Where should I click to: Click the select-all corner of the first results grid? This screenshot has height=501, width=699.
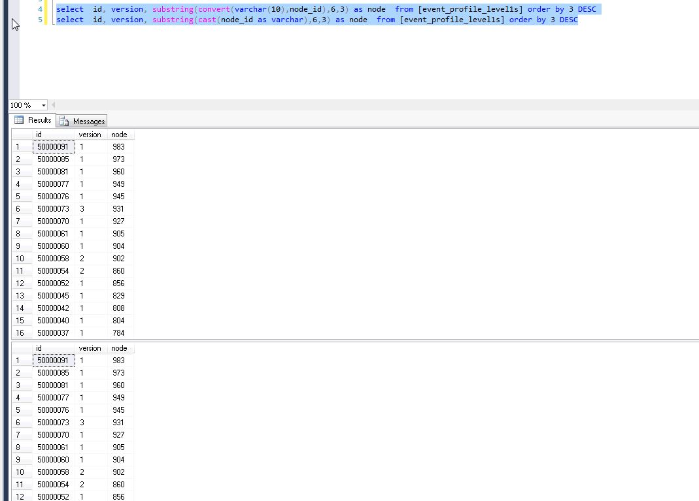[22, 135]
